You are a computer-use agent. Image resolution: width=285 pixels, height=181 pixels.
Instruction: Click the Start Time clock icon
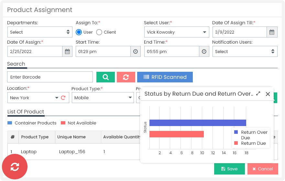point(136,52)
